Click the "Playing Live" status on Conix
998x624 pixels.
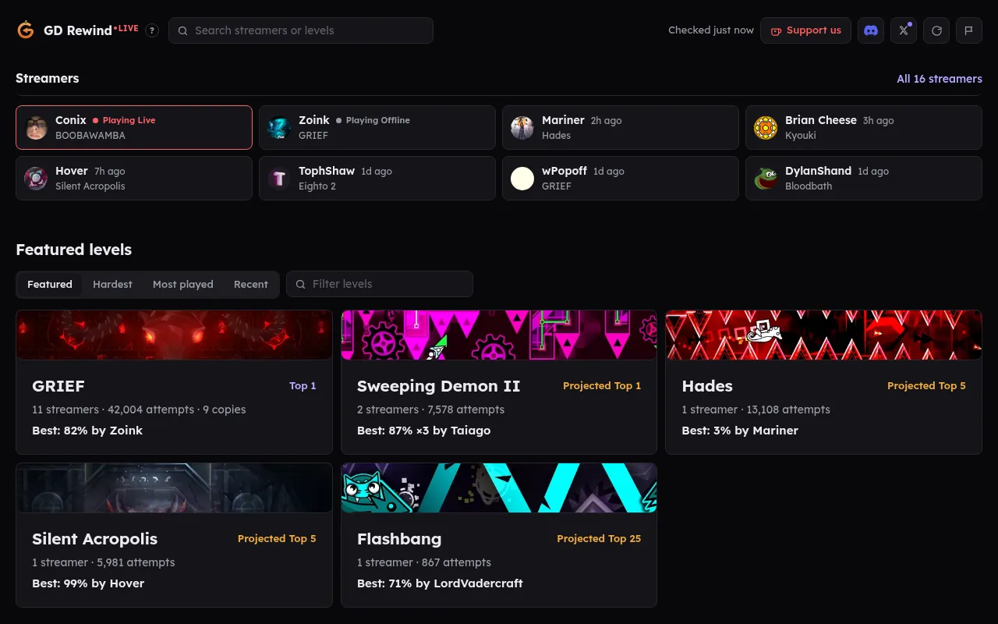[x=124, y=121]
